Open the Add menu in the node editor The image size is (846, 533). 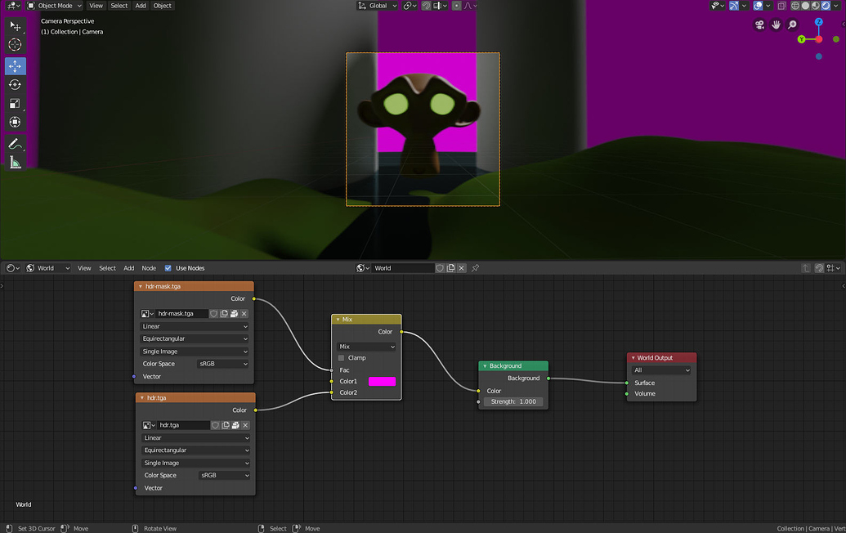tap(128, 267)
